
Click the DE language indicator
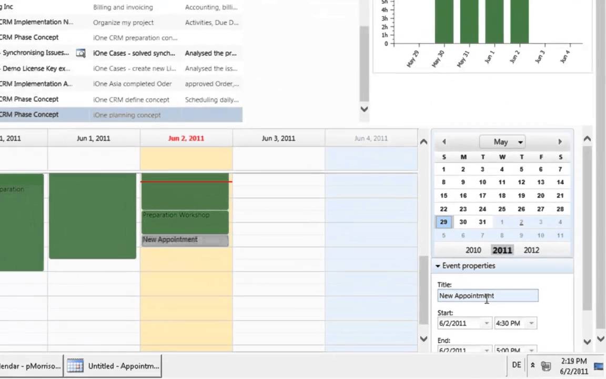click(517, 365)
